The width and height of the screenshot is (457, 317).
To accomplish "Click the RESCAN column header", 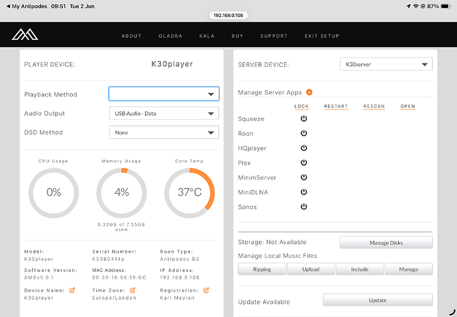I will 374,107.
